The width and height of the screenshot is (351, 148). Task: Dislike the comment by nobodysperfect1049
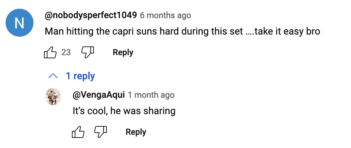pyautogui.click(x=88, y=53)
